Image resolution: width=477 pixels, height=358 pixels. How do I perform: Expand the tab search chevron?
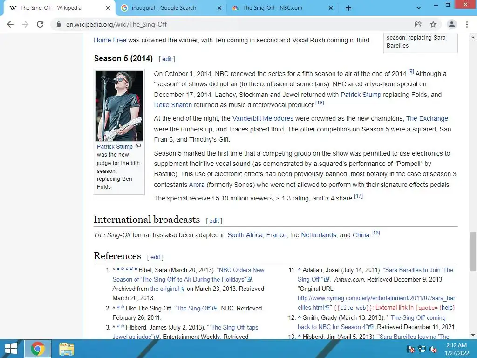(419, 8)
